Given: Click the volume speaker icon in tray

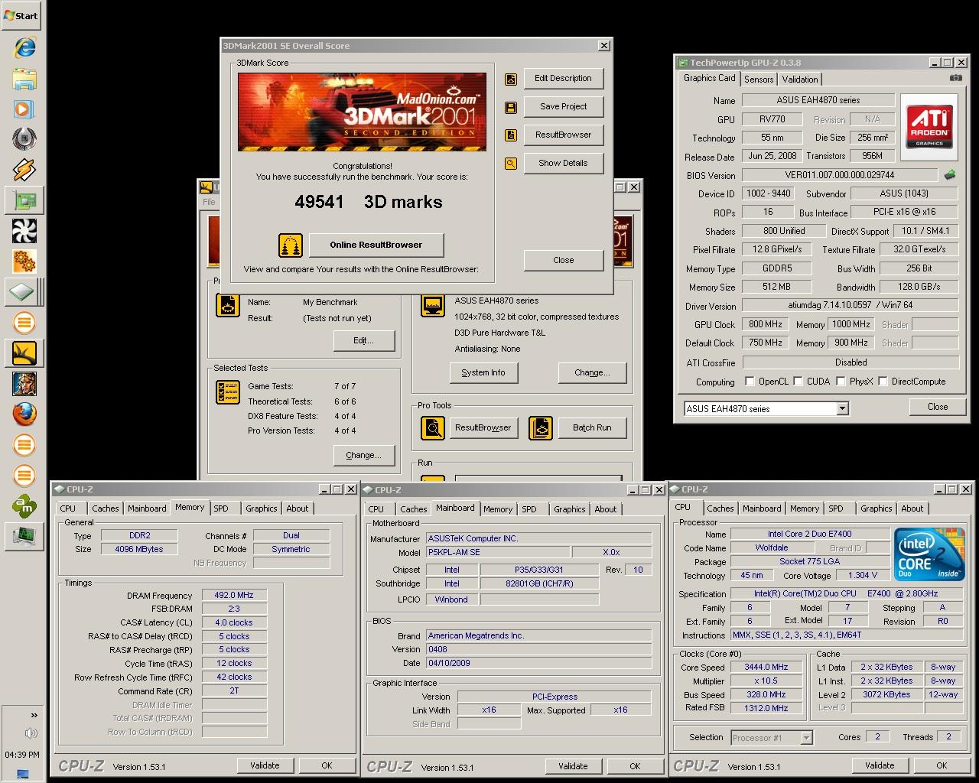Looking at the screenshot, I should pyautogui.click(x=31, y=733).
